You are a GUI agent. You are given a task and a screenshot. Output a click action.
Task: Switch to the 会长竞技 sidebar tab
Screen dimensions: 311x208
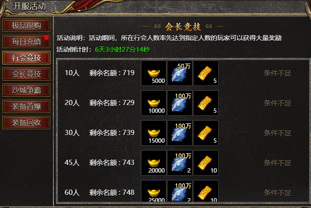27,74
